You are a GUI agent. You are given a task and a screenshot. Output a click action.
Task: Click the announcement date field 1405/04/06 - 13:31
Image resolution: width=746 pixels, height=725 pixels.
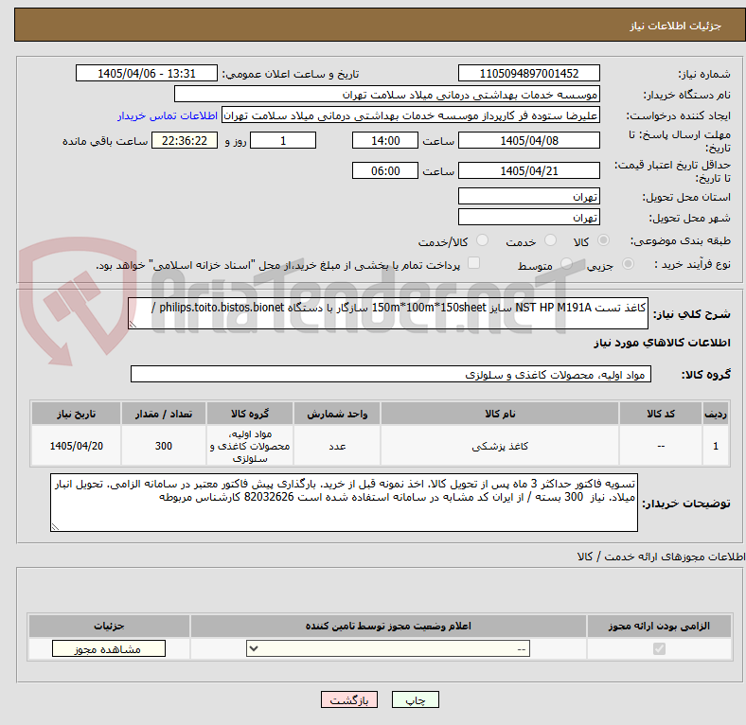[x=147, y=73]
